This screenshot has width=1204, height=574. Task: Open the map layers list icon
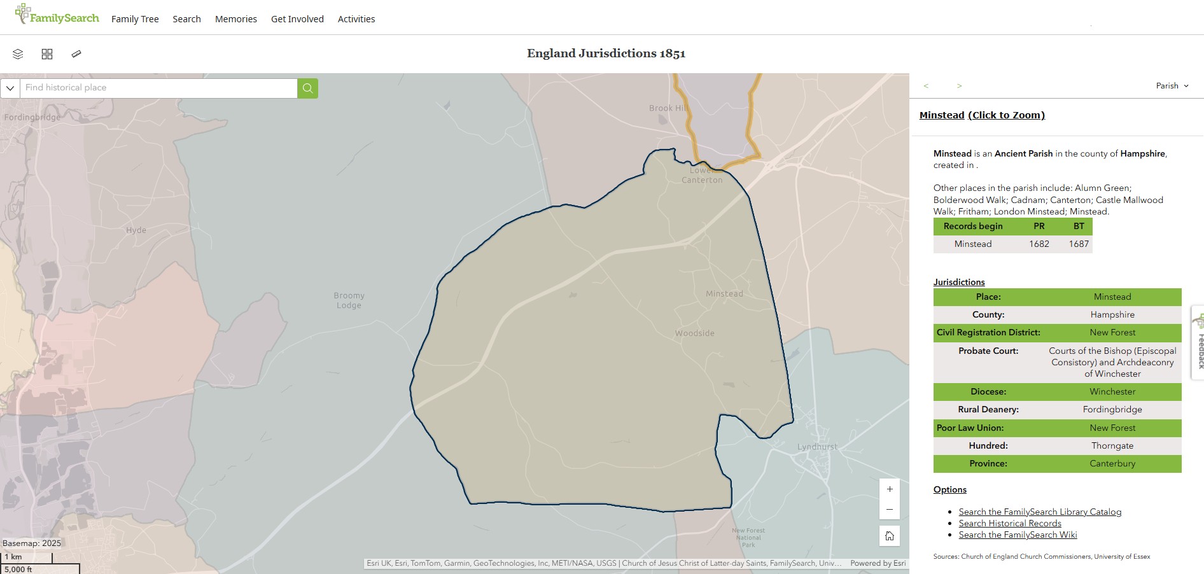pos(18,54)
